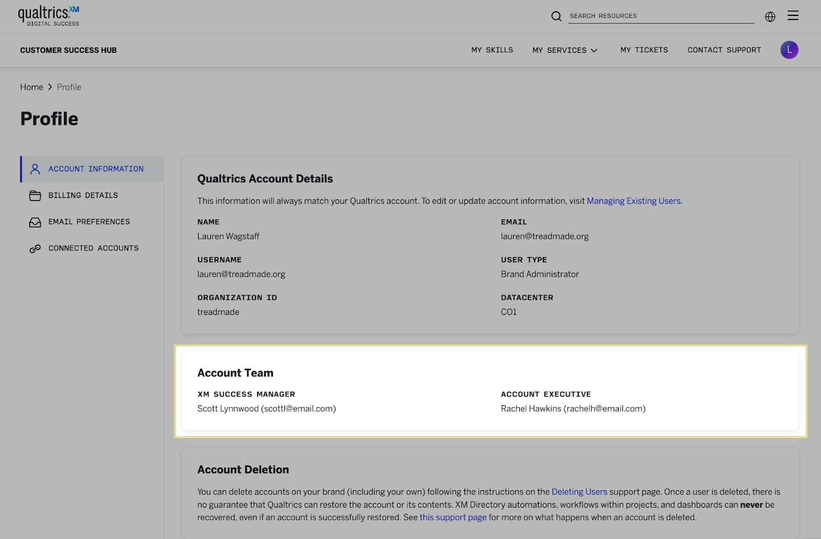This screenshot has height=539, width=821.
Task: Click the Profile page heading
Action: [x=49, y=119]
